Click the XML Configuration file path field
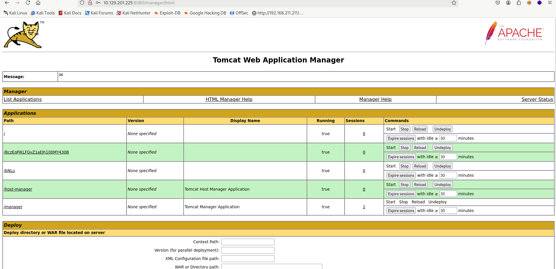Image resolution: width=556 pixels, height=269 pixels. [248, 259]
